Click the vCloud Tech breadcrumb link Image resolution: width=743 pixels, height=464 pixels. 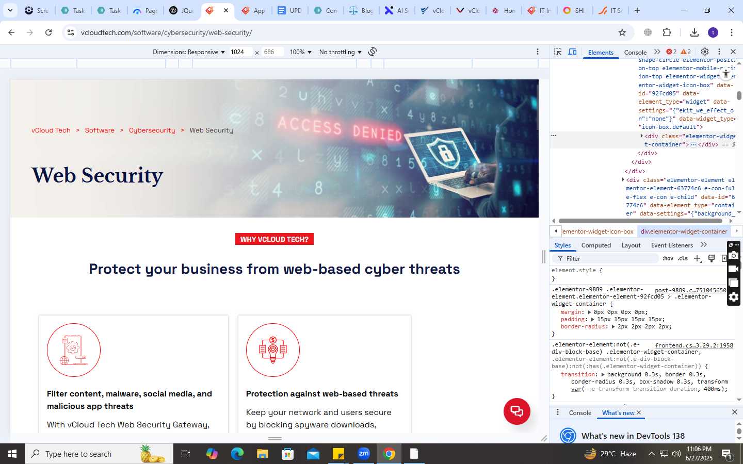click(51, 130)
